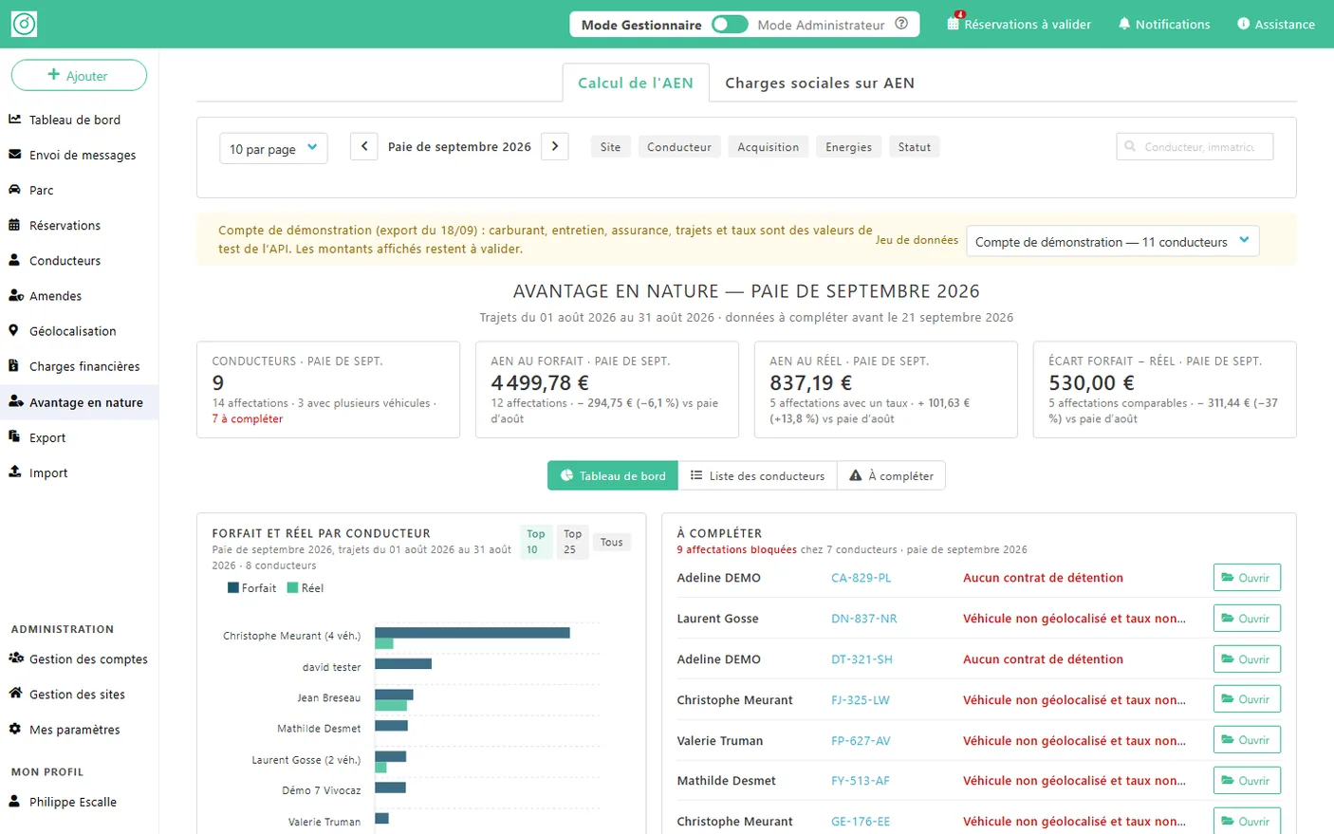1334x834 pixels.
Task: Open the mode help question-mark icon
Action: coord(901,24)
